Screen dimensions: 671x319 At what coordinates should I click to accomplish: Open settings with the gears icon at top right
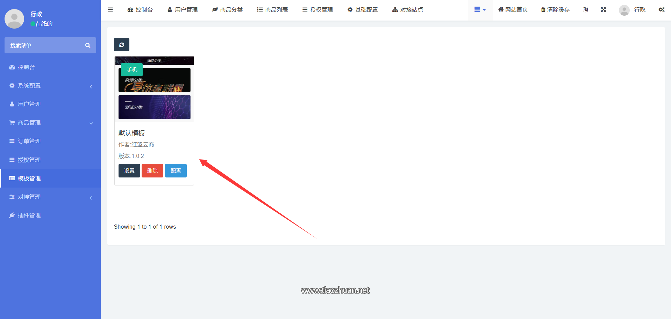click(x=662, y=9)
